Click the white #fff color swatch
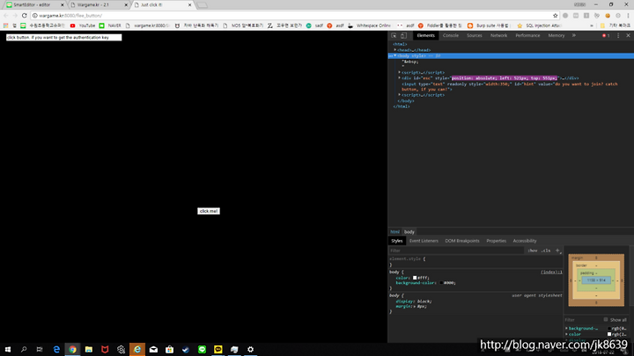The image size is (634, 356). [x=415, y=278]
